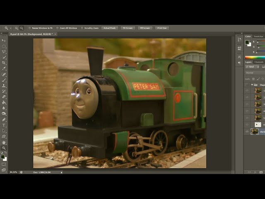
Task: Click the link layers icon
Action: point(249,172)
